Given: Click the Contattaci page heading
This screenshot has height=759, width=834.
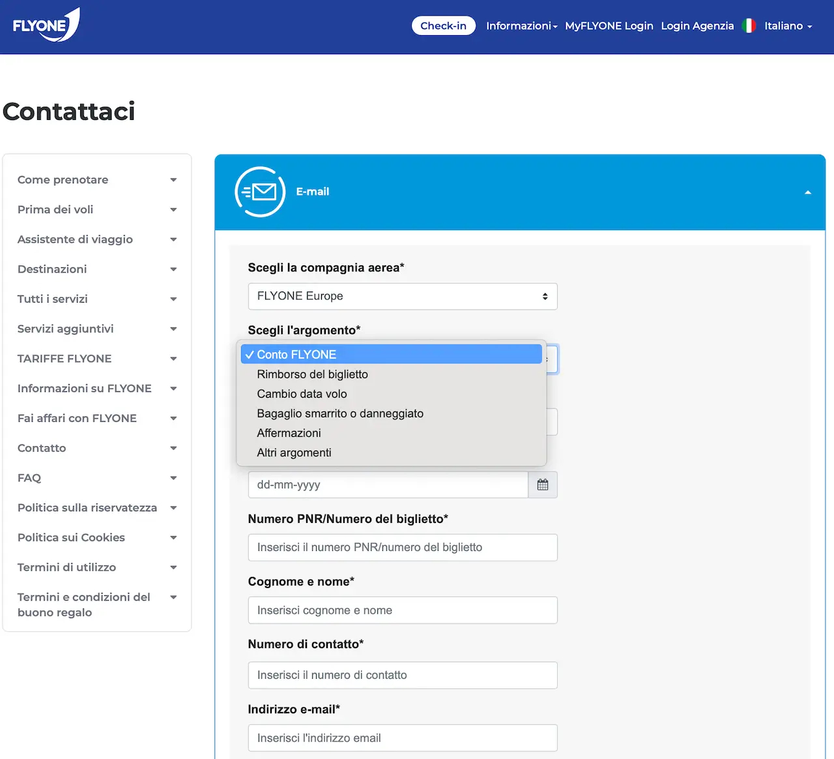Looking at the screenshot, I should (69, 112).
